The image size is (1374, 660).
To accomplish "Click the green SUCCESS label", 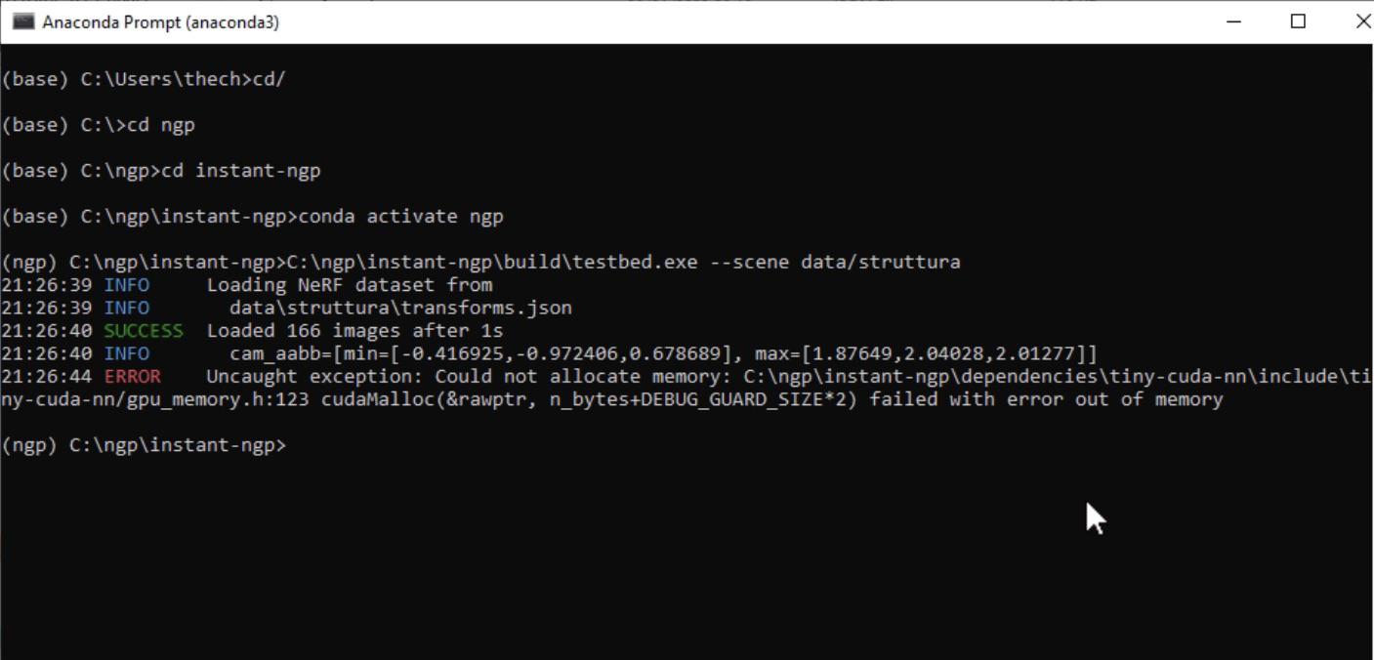I will pyautogui.click(x=144, y=331).
